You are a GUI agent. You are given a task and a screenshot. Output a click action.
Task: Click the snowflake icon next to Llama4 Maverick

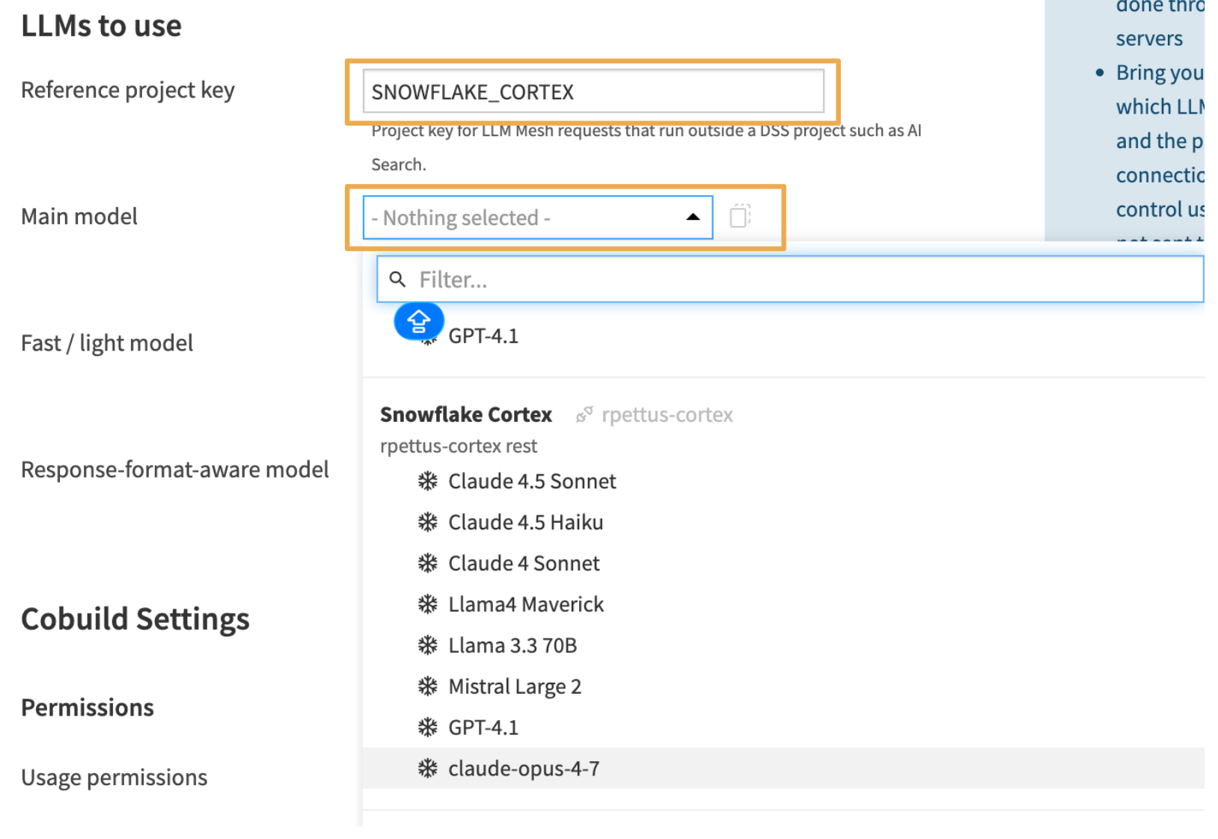pos(427,604)
